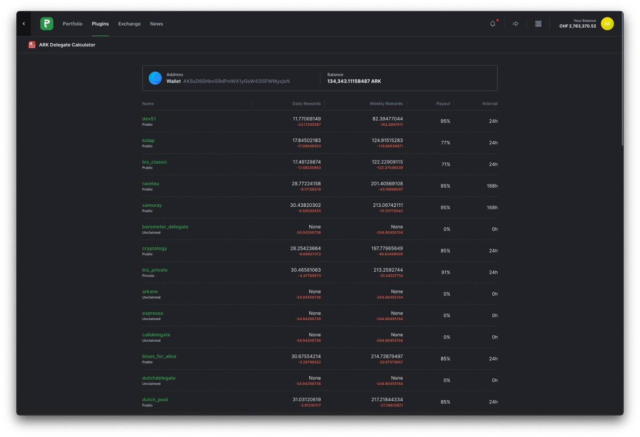Sort by Weekly Rewards column header

coord(386,103)
